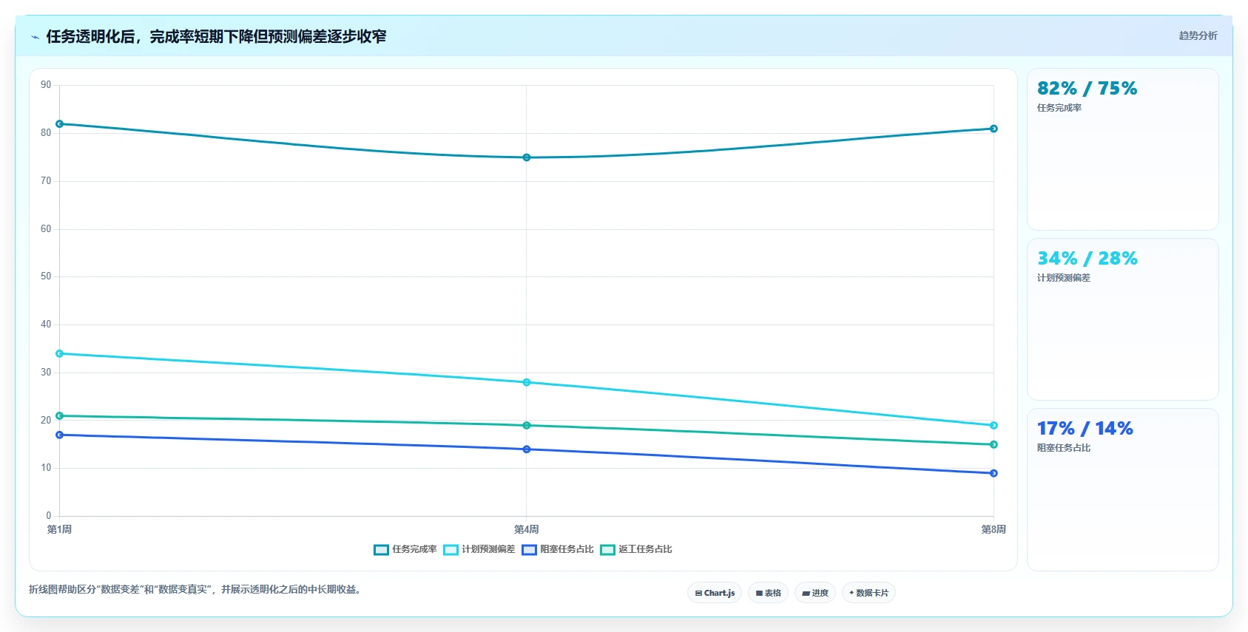Click the 阻塞任务占比 card label
The image size is (1248, 632).
1064,448
